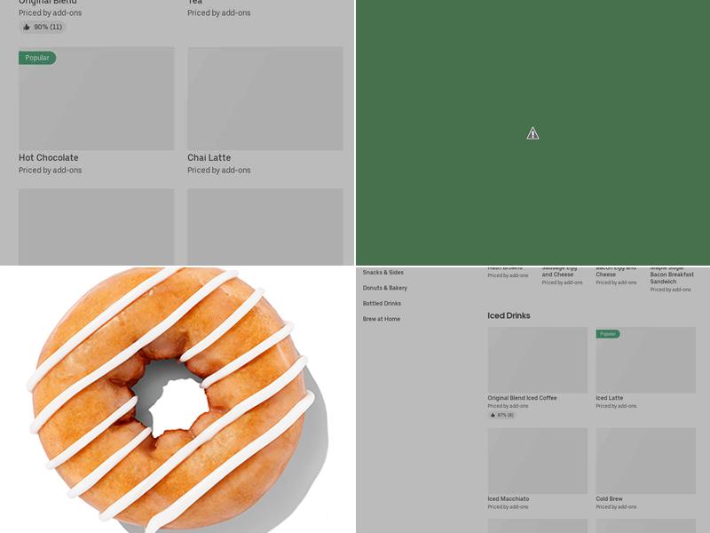Click the Popular badge on Hot Chocolate
This screenshot has height=533, width=710.
(37, 58)
